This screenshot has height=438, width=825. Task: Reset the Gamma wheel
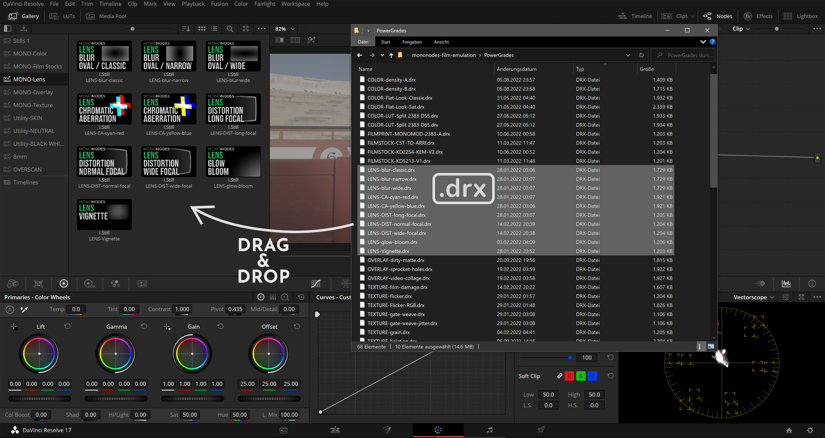pos(144,327)
